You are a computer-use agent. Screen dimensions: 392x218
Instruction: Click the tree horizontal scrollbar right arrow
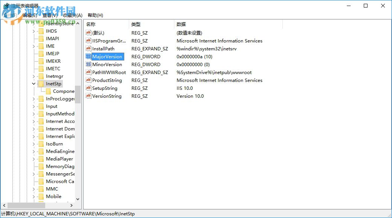pos(72,205)
